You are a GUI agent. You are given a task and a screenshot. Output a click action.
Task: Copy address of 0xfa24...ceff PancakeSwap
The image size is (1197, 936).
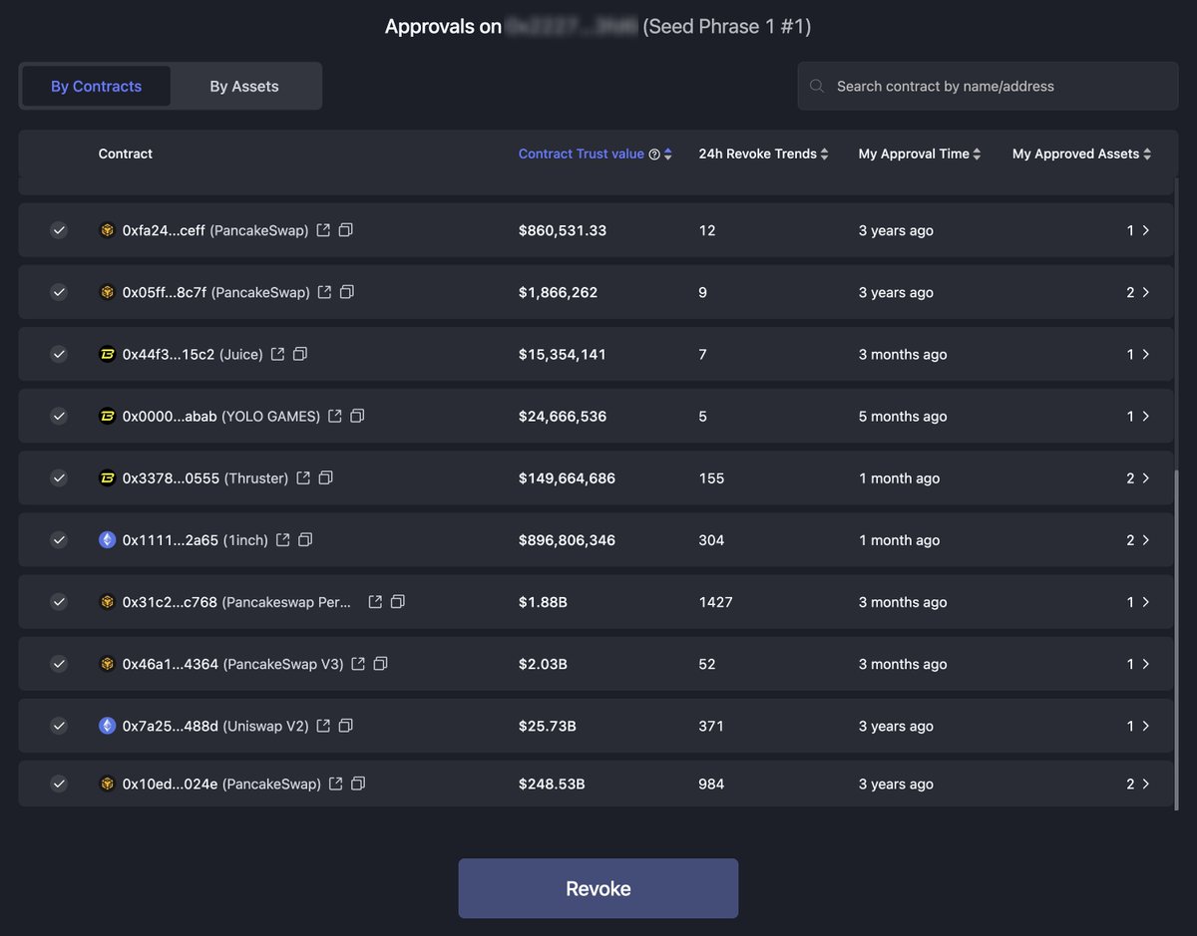pos(345,230)
